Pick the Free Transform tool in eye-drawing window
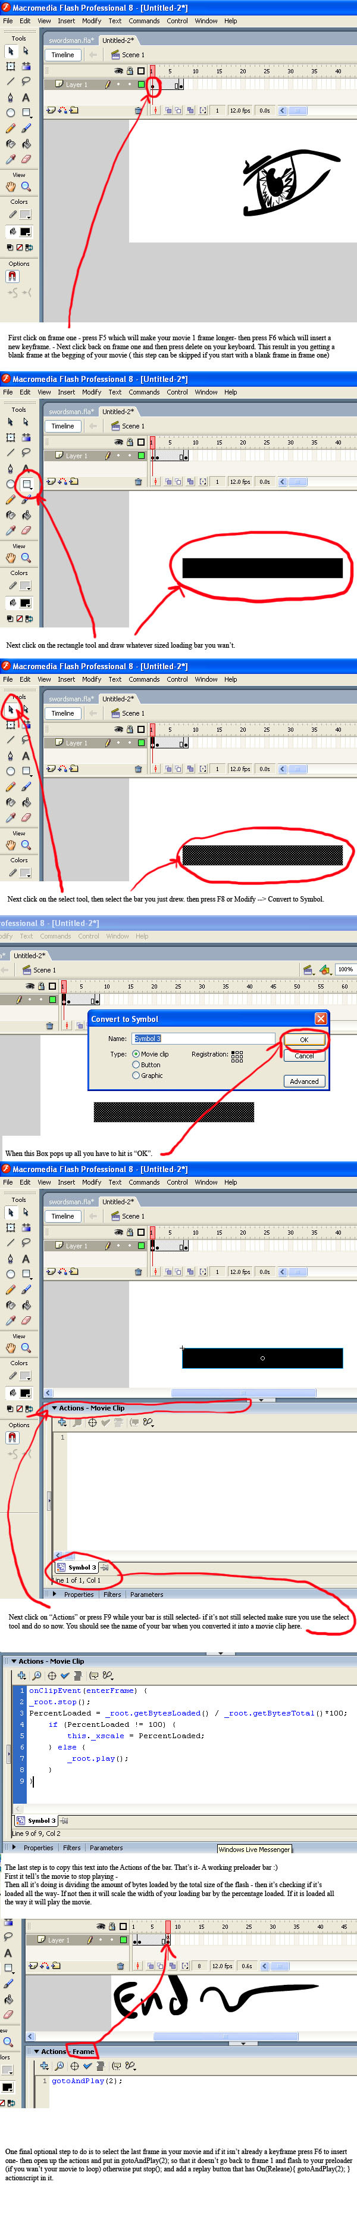The height and width of the screenshot is (2222, 357). pos(10,66)
